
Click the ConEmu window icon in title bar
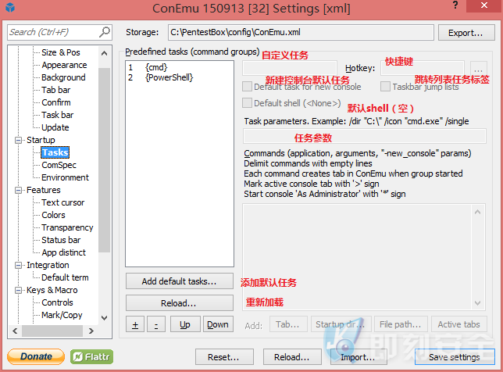(x=10, y=7)
